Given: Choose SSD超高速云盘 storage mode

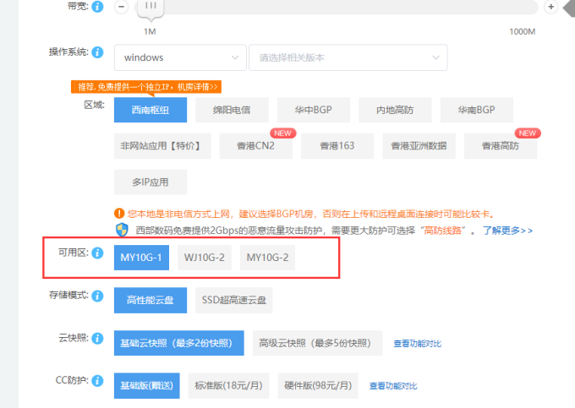Looking at the screenshot, I should [x=233, y=300].
